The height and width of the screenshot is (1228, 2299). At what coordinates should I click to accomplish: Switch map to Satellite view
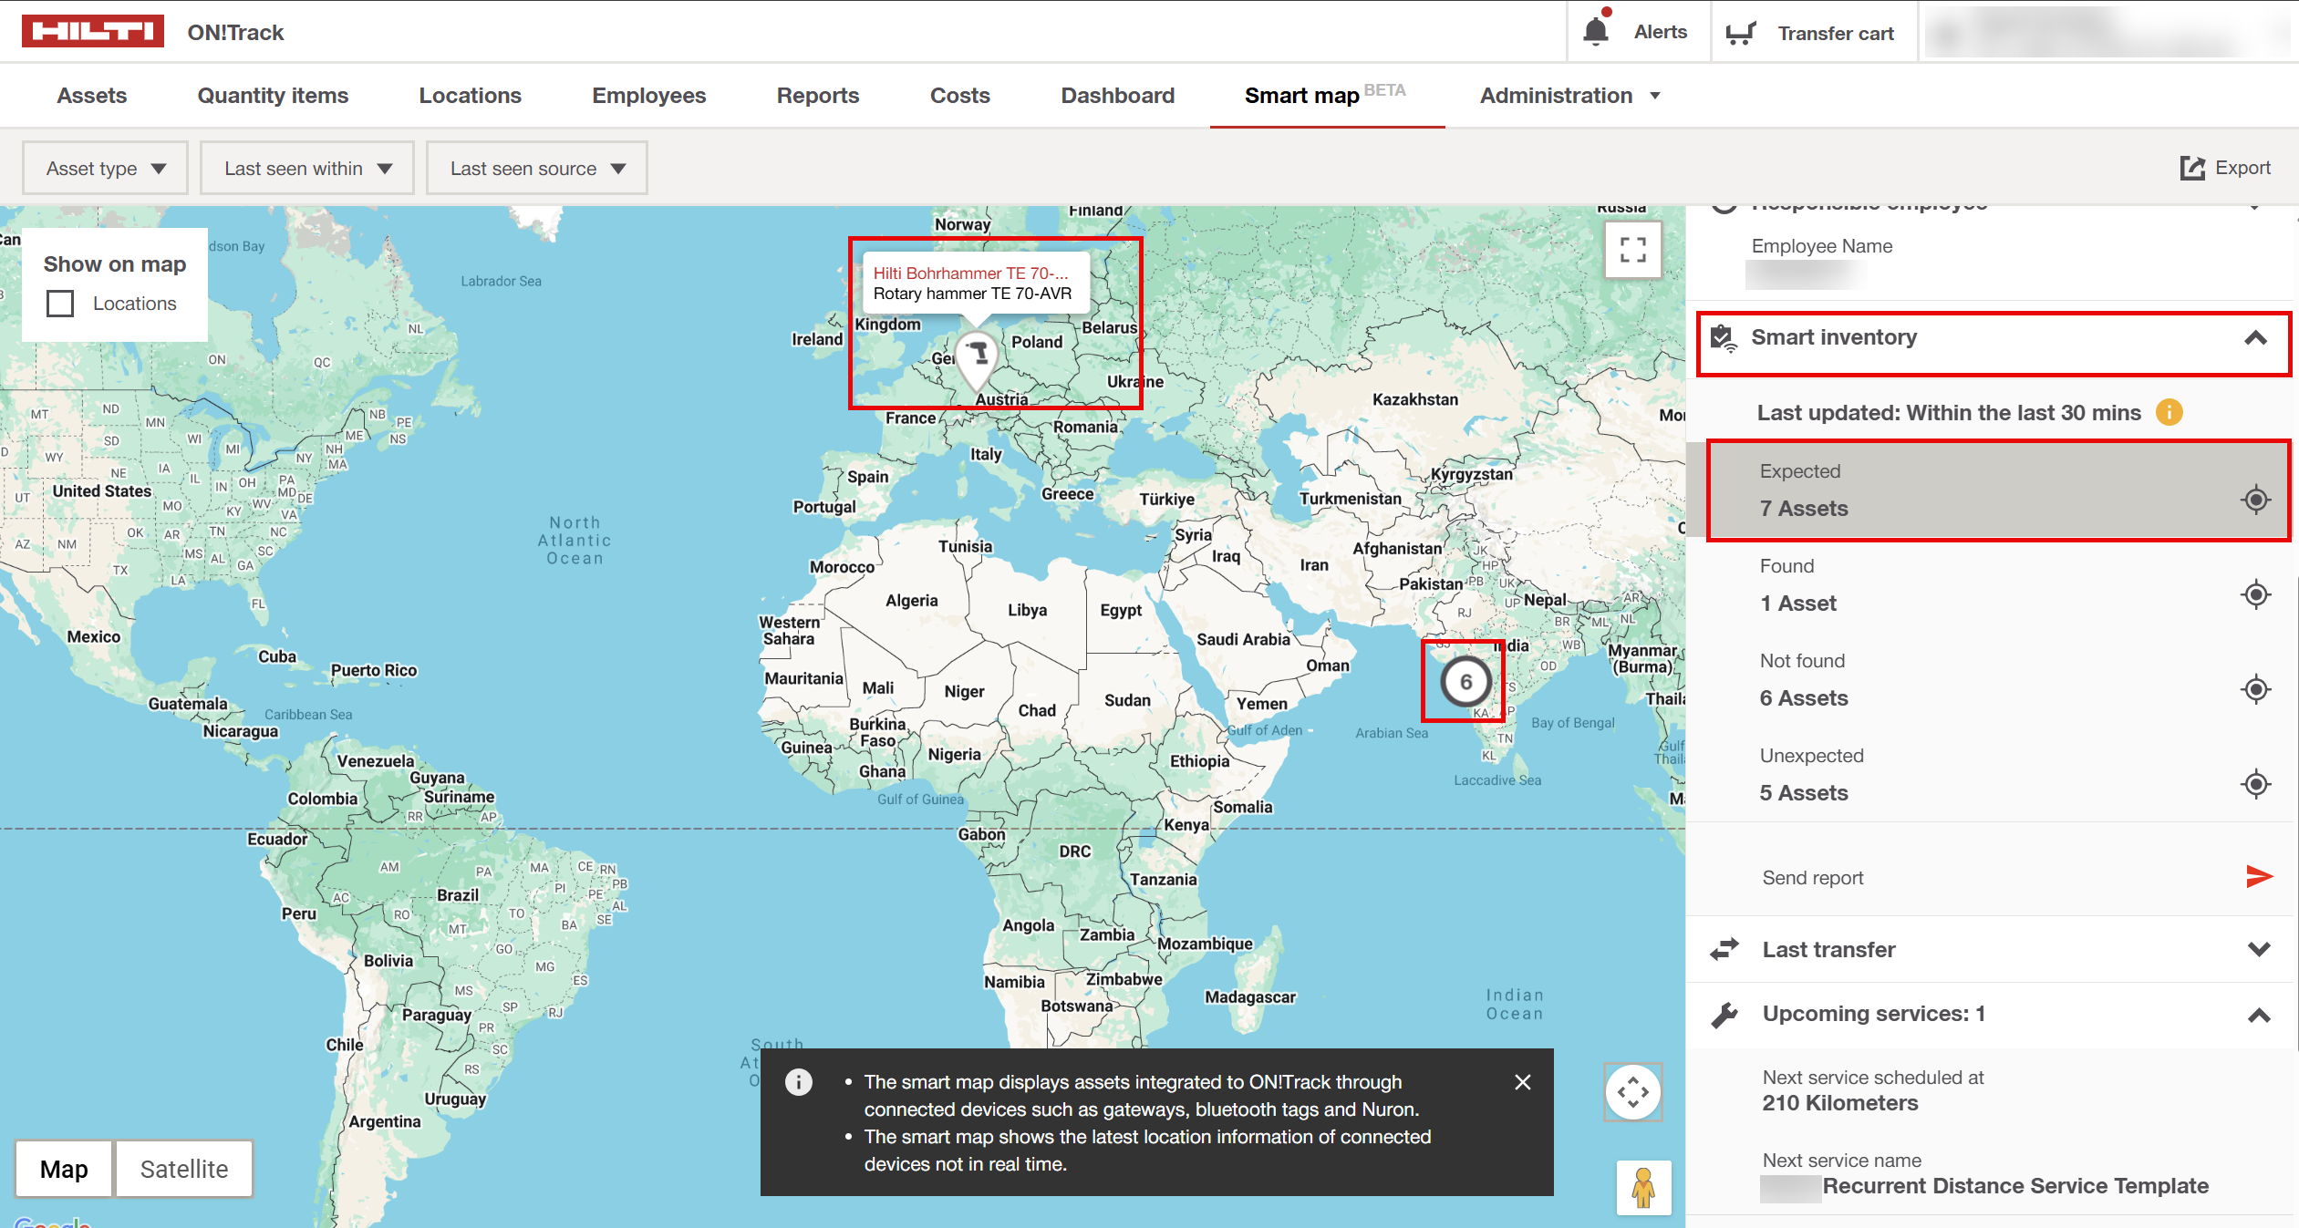[x=184, y=1169]
